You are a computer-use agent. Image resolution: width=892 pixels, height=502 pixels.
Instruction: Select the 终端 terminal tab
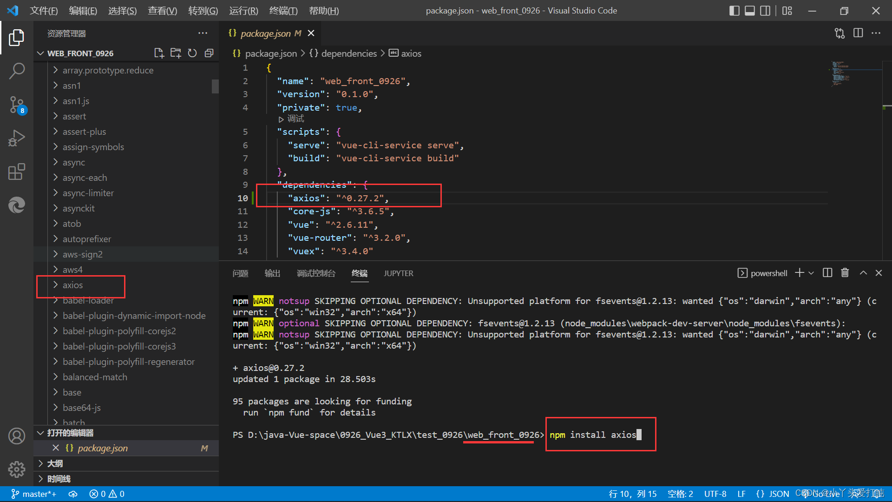pos(360,273)
